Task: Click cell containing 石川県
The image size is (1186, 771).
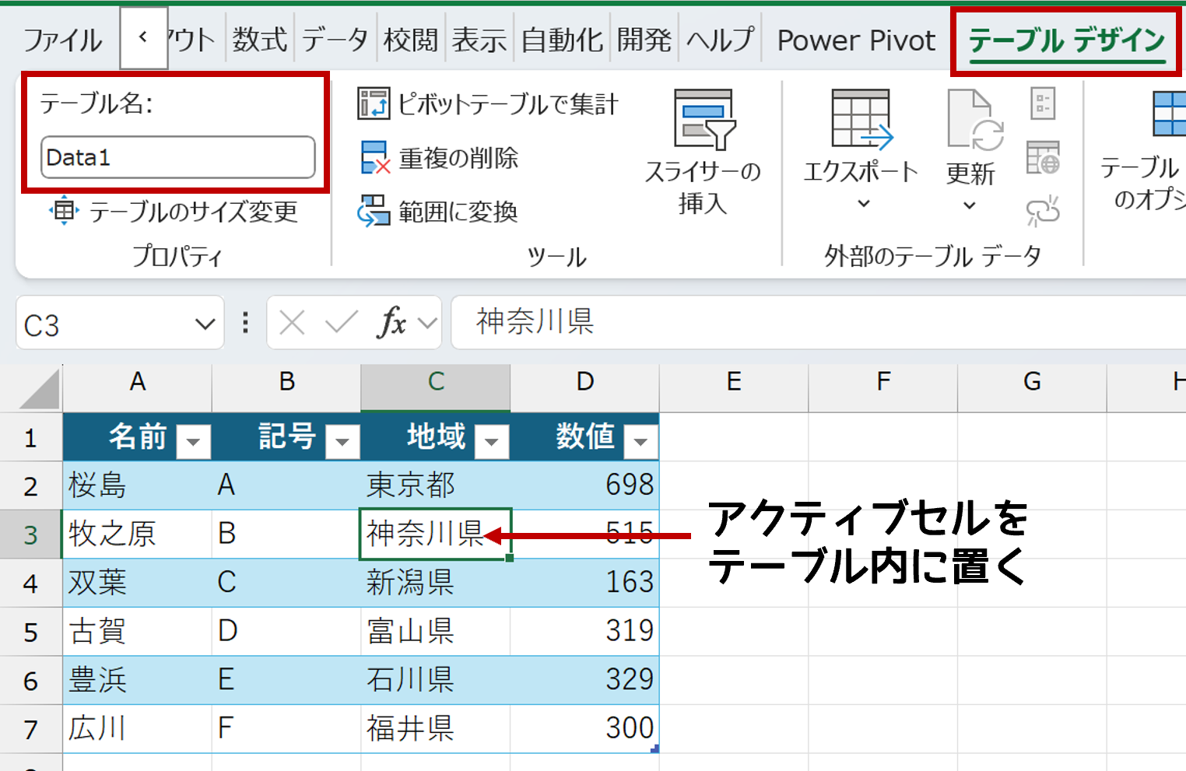Action: coord(436,680)
